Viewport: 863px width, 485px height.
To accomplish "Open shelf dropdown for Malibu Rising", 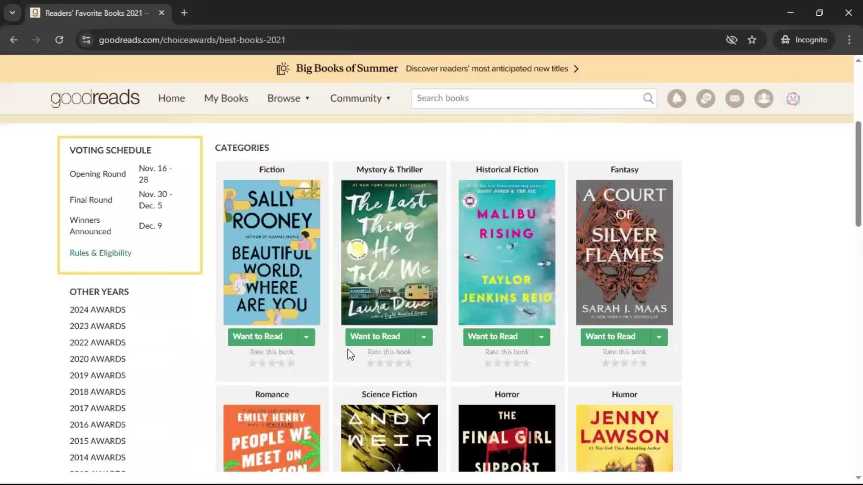I will click(x=541, y=337).
